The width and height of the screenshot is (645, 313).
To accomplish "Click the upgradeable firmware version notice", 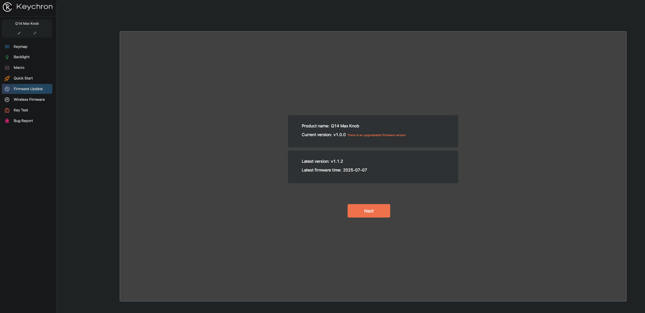I will pos(376,135).
